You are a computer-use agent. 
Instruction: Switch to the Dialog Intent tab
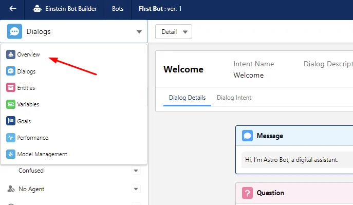tap(234, 98)
